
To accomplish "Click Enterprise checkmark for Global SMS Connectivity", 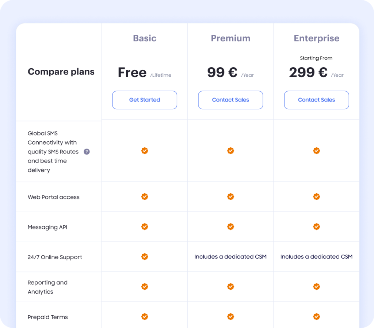I will pyautogui.click(x=317, y=151).
